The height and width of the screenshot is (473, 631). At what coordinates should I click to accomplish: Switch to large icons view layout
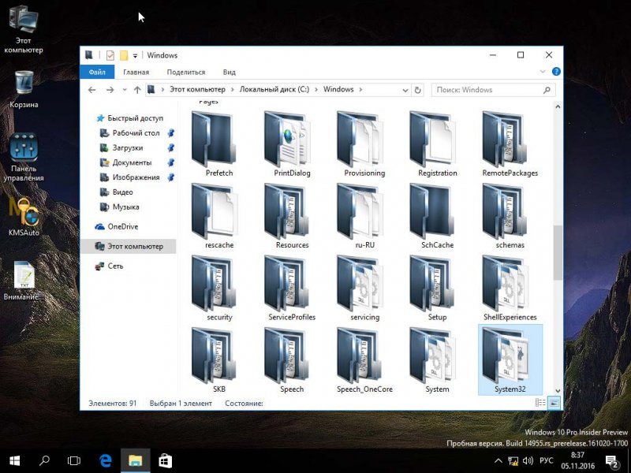(x=554, y=403)
